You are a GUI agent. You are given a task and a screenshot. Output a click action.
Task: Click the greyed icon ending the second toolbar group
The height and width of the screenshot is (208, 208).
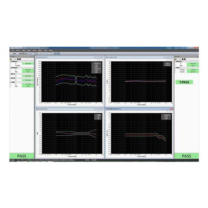[40, 54]
